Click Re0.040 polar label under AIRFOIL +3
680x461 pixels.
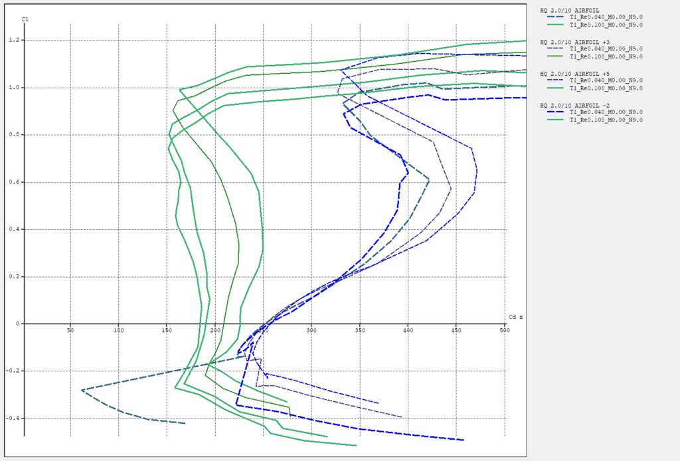[x=606, y=49]
